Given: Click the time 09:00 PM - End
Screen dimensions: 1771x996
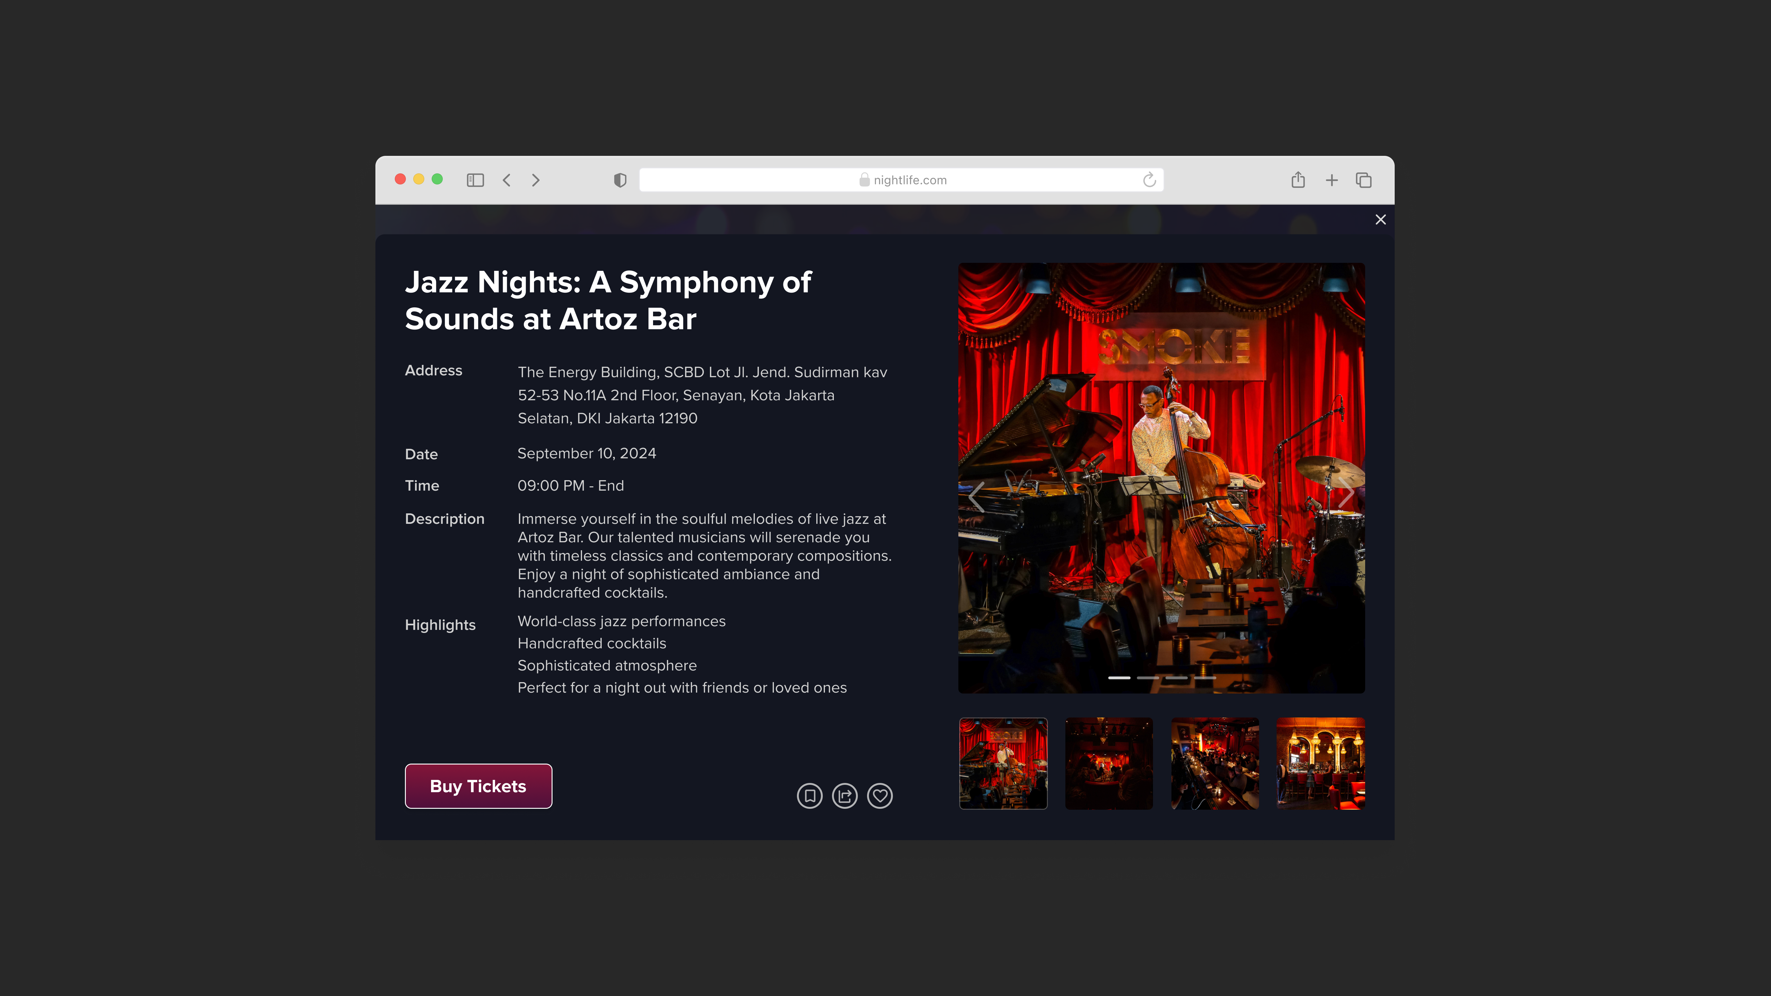Looking at the screenshot, I should pos(571,486).
